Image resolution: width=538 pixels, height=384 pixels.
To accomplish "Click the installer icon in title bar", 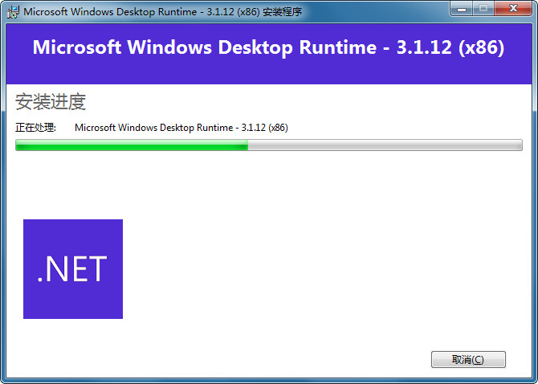I will pyautogui.click(x=14, y=12).
